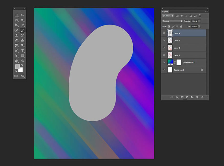Screen dimensions: 224x166
Task: Open the Kind filter dropdown
Action: tap(168, 16)
